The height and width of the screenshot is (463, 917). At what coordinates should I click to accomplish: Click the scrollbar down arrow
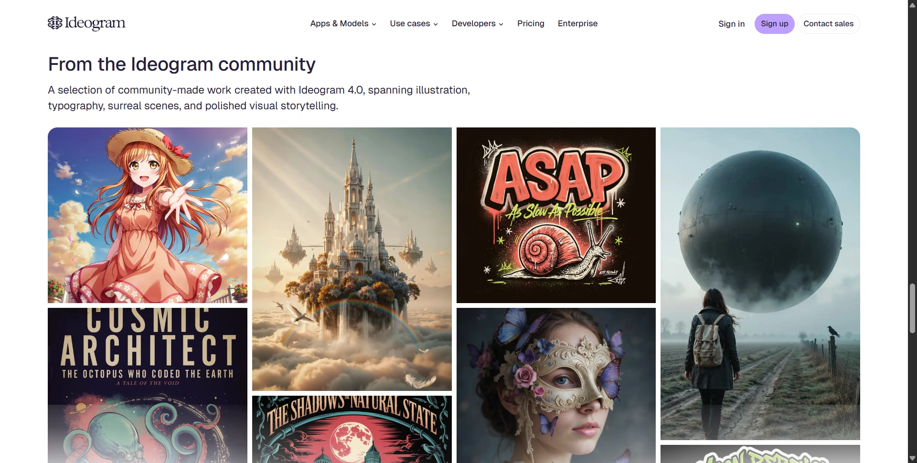(x=912, y=459)
